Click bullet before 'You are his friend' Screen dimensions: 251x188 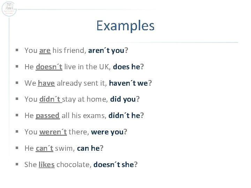(x=17, y=50)
